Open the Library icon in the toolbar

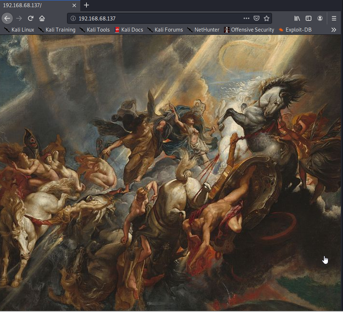pyautogui.click(x=297, y=18)
